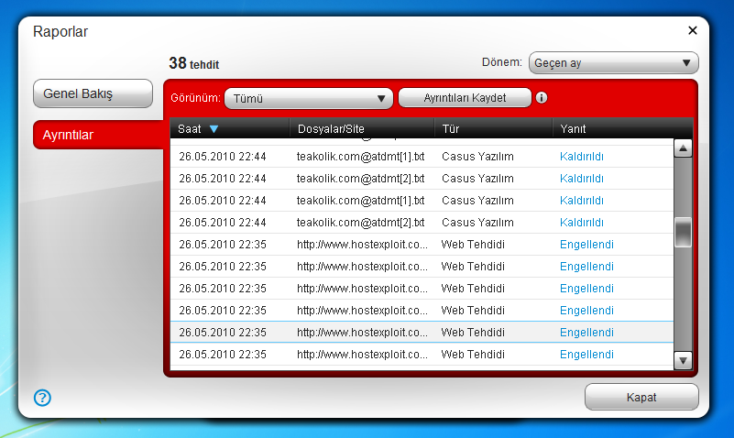Open the Görünüm dropdown showing Tümü

[x=309, y=98]
